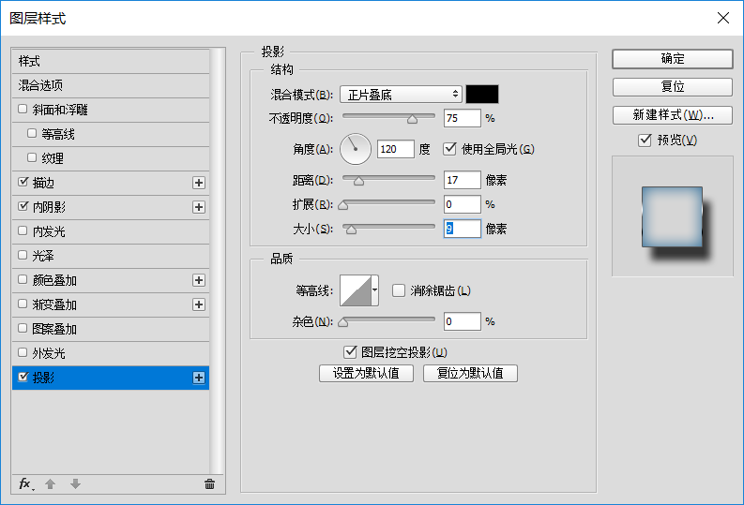Uncheck the 投影 checkbox
The height and width of the screenshot is (505, 744).
(x=23, y=377)
